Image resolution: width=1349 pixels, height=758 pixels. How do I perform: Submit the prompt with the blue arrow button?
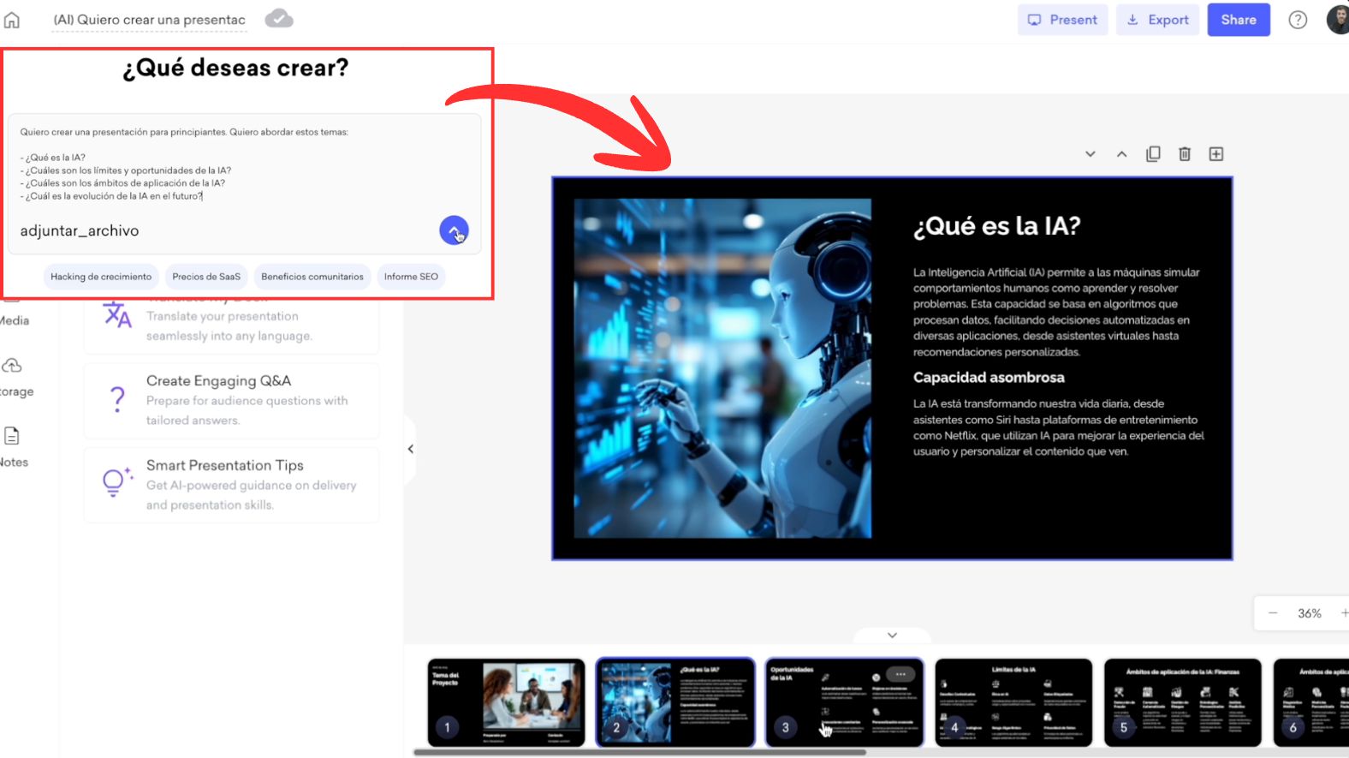[454, 230]
